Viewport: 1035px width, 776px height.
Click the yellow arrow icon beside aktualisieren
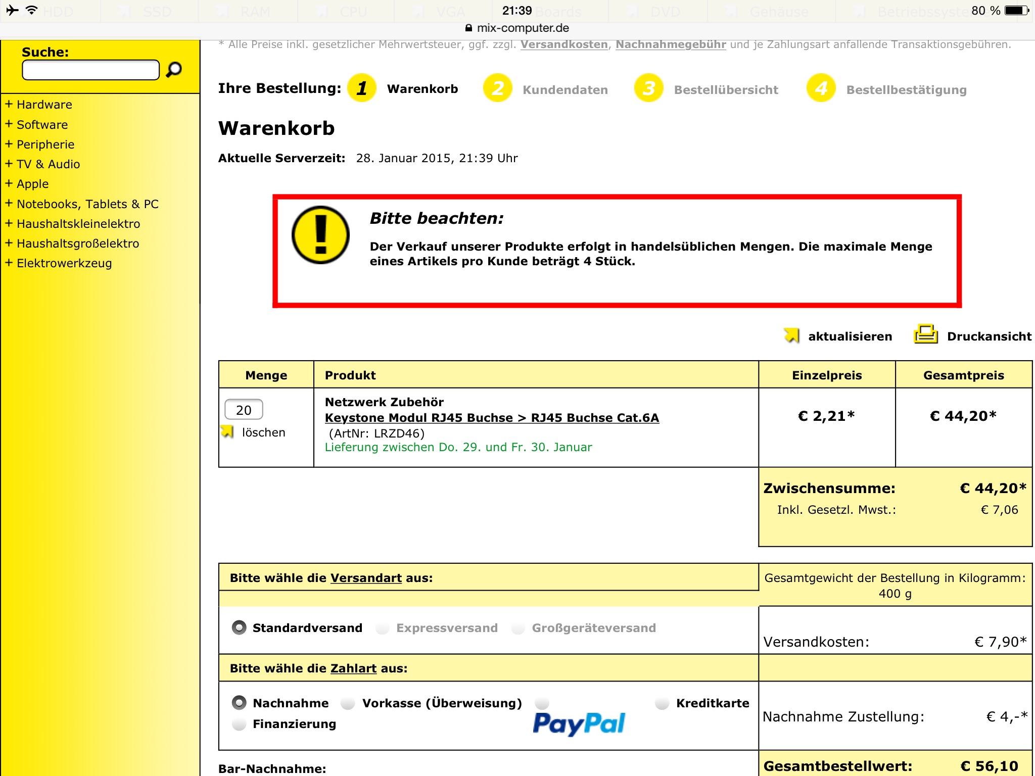point(791,335)
